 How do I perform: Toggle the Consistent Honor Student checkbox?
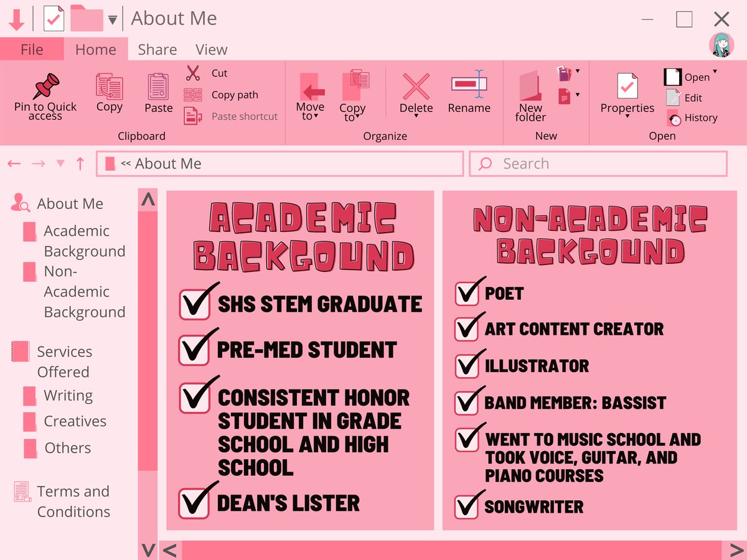pyautogui.click(x=195, y=398)
